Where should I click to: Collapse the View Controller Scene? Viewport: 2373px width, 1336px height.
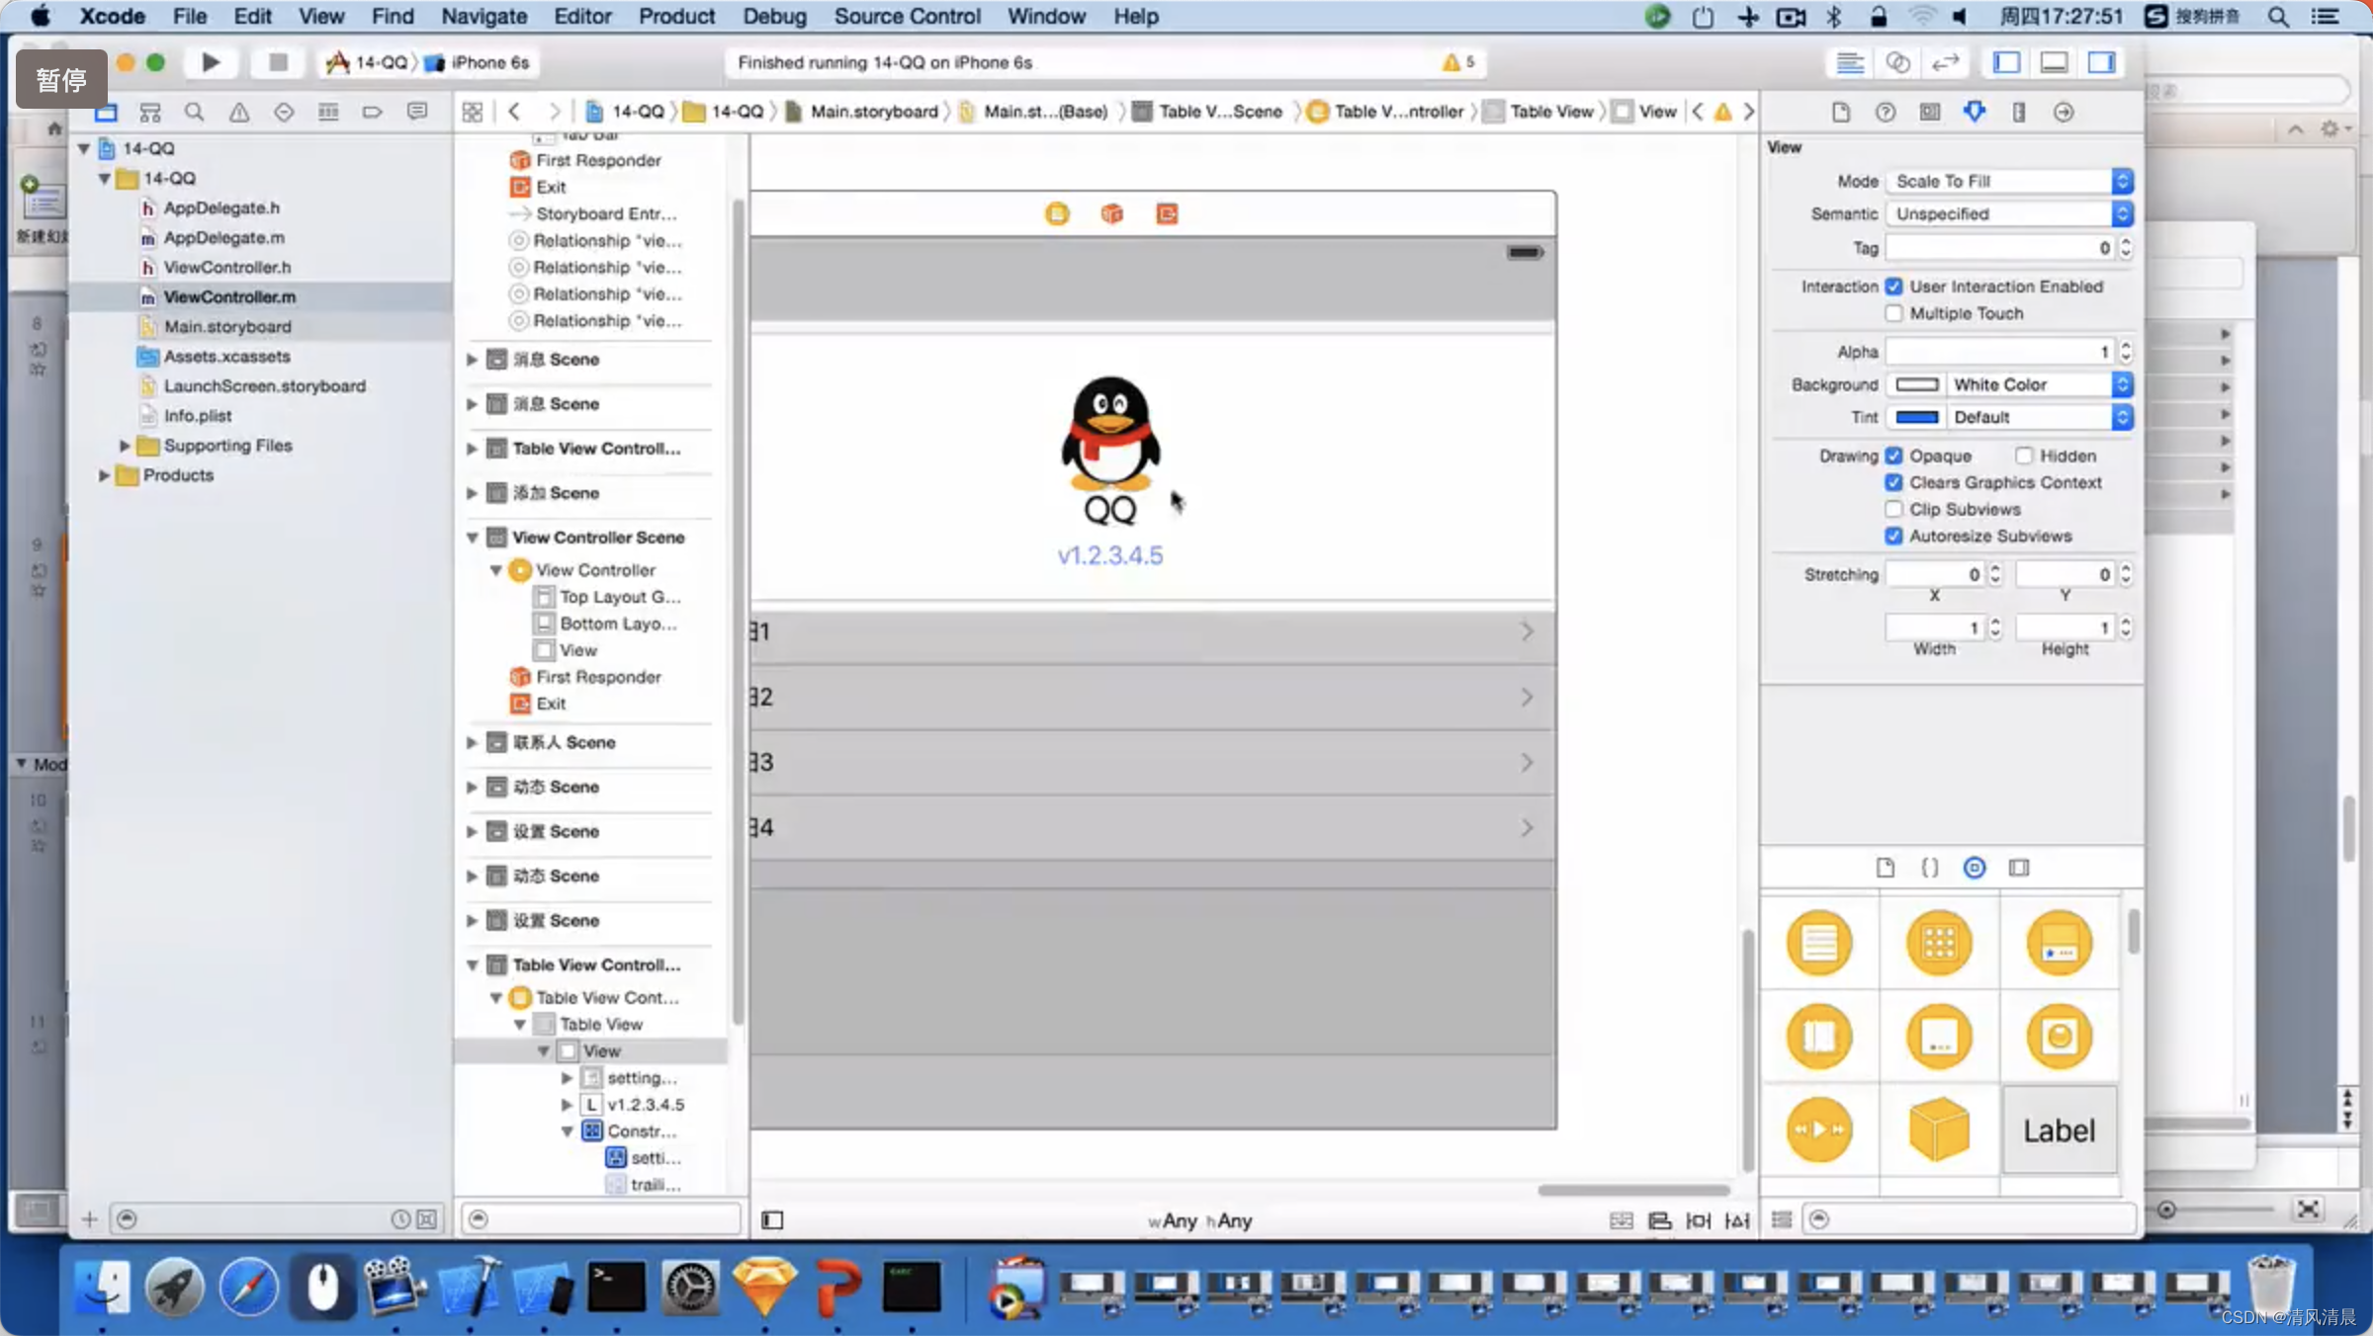point(473,538)
